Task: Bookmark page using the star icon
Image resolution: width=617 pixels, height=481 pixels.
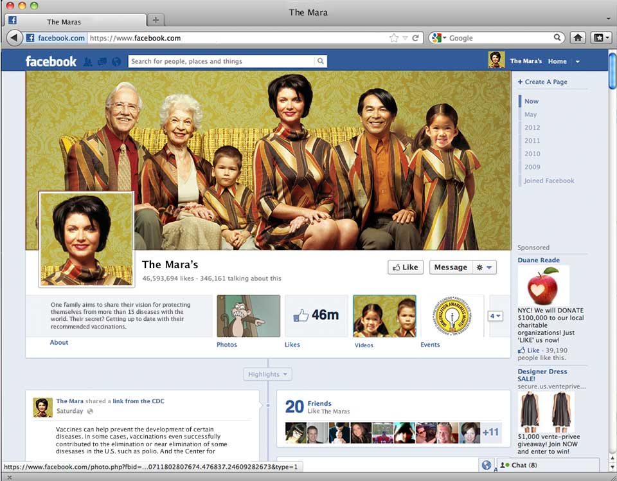Action: click(393, 38)
